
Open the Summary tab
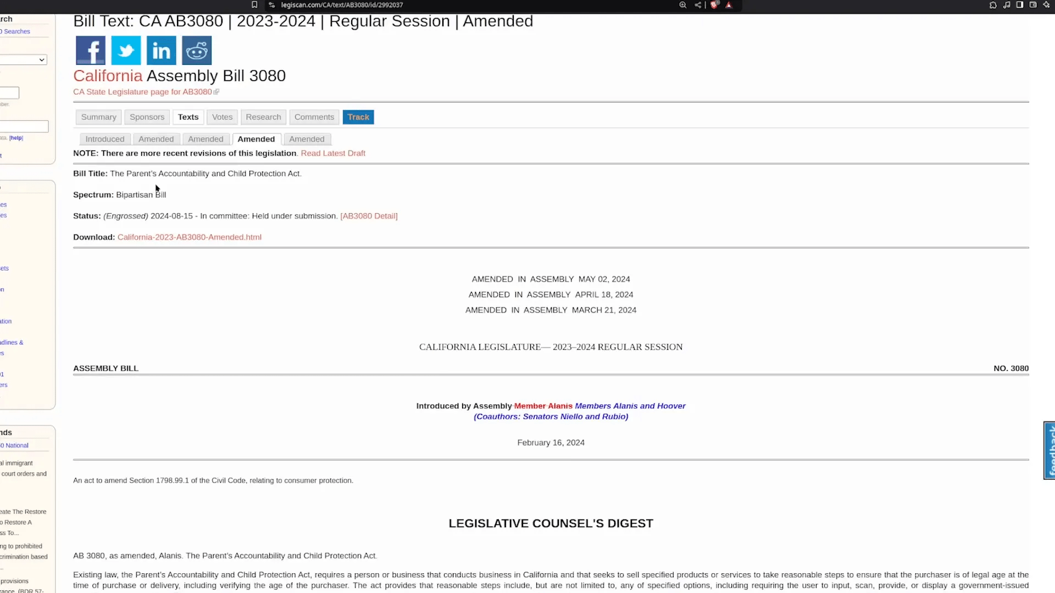tap(98, 116)
